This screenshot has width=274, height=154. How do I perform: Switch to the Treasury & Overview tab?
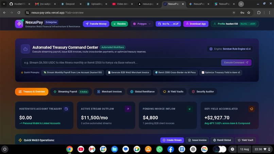[x=32, y=91]
